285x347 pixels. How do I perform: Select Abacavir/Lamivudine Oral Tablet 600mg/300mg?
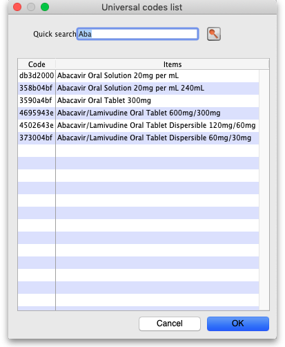139,113
